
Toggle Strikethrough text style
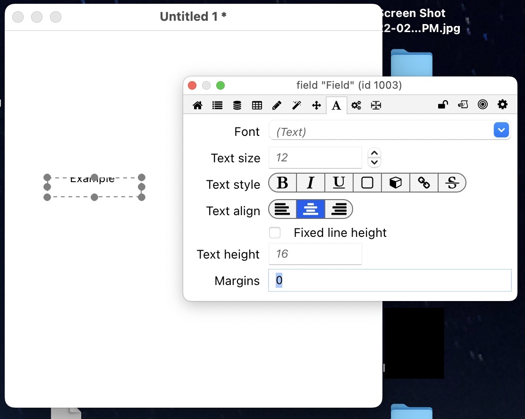pyautogui.click(x=452, y=183)
